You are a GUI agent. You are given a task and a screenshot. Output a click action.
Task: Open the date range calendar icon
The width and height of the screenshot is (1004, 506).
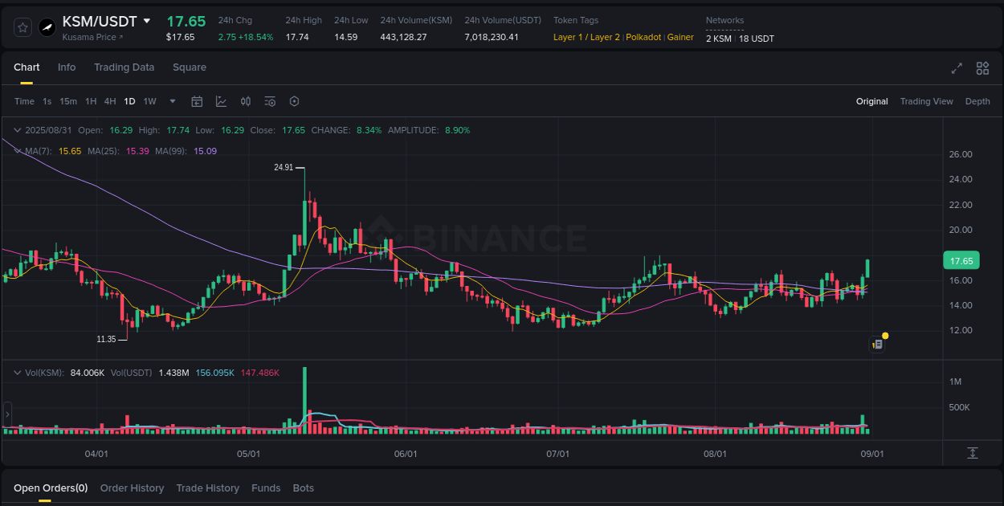[197, 101]
